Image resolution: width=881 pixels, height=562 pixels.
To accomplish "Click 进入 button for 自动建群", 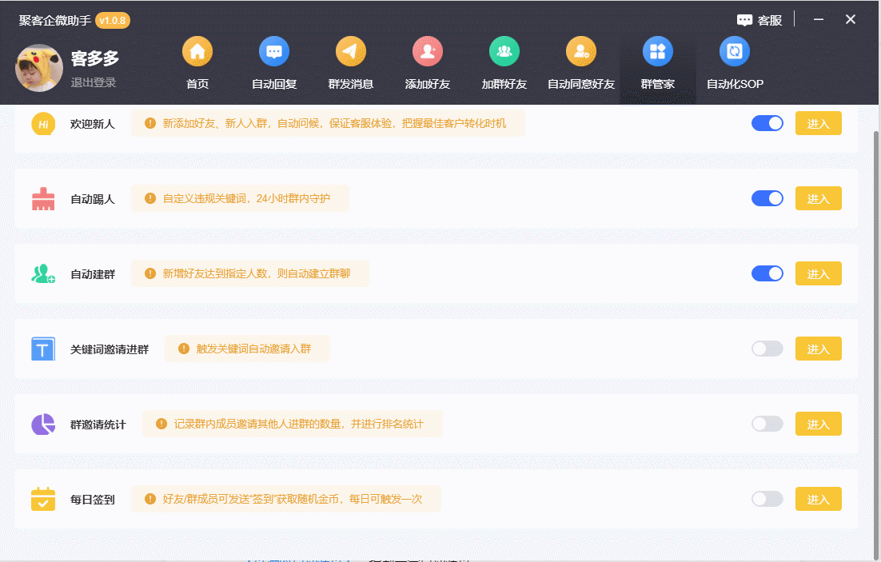I will pos(818,273).
